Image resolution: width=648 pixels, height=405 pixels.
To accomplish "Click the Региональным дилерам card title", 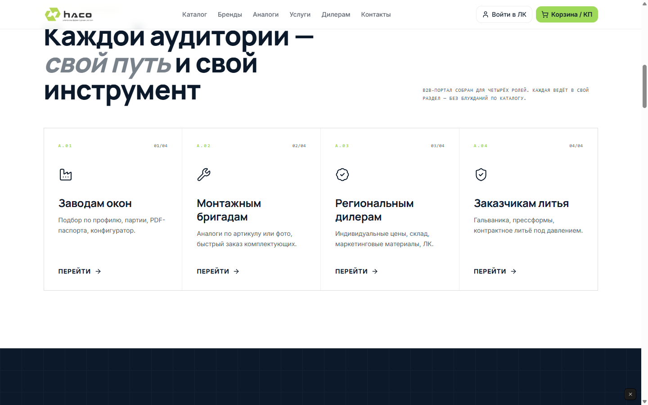I will [x=374, y=210].
